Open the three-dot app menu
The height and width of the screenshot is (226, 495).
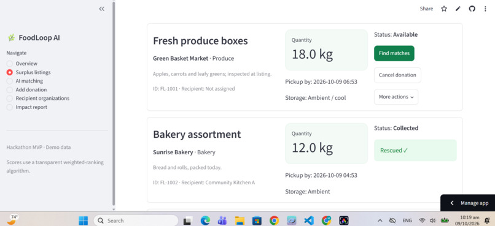coord(485,9)
